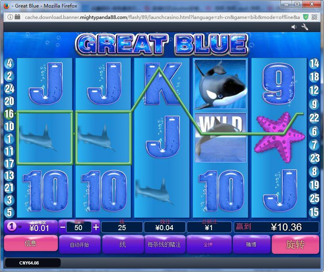Select payline number 14 bubble

pos(314,63)
